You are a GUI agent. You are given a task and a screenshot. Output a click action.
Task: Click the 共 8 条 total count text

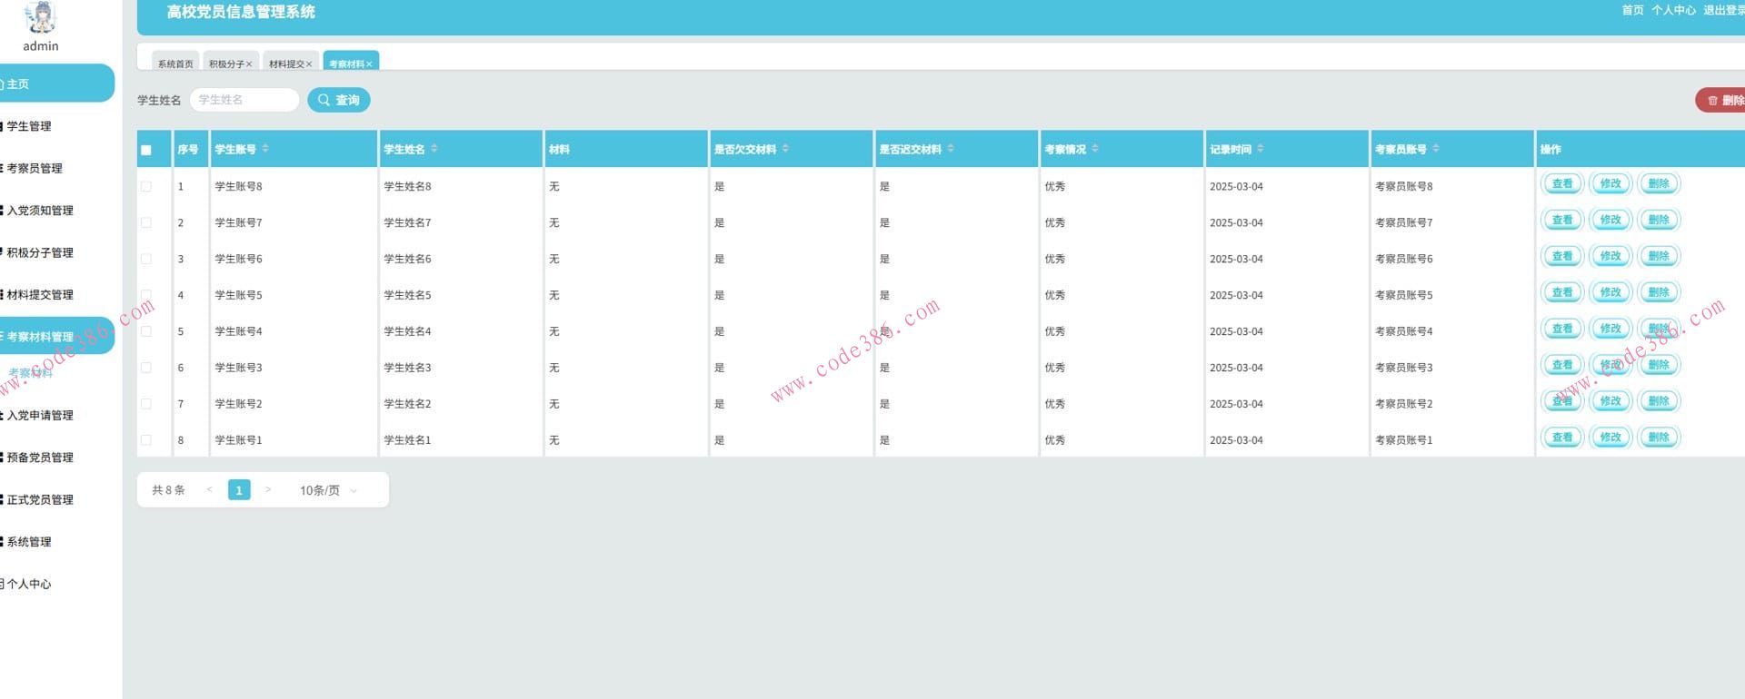click(x=168, y=490)
